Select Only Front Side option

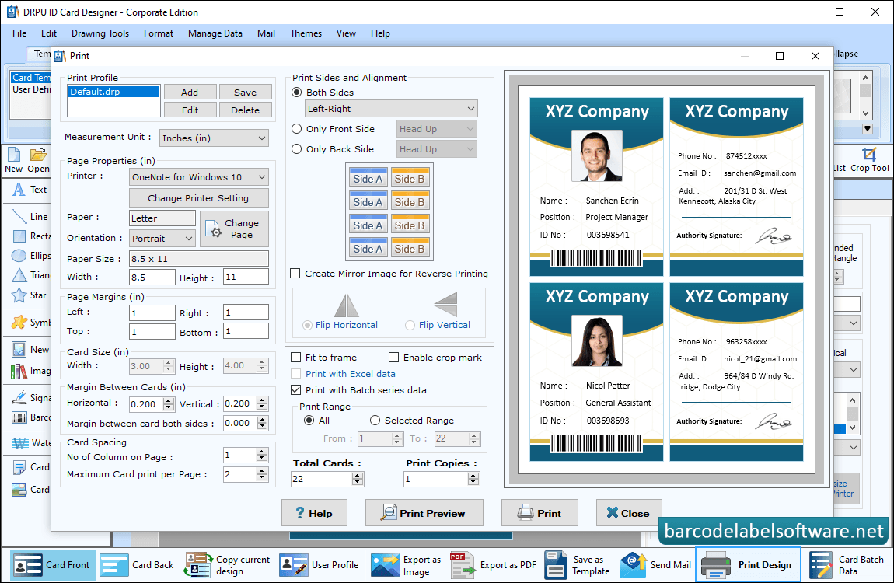coord(296,129)
